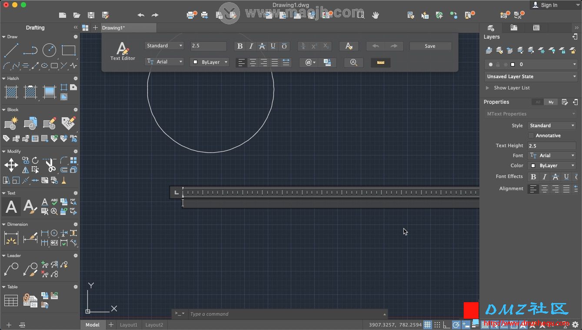Toggle Italic in Properties Font Effects
The image size is (582, 330).
coord(544,177)
